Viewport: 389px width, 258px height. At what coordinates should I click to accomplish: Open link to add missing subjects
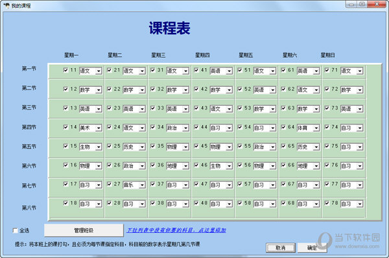tap(176, 230)
